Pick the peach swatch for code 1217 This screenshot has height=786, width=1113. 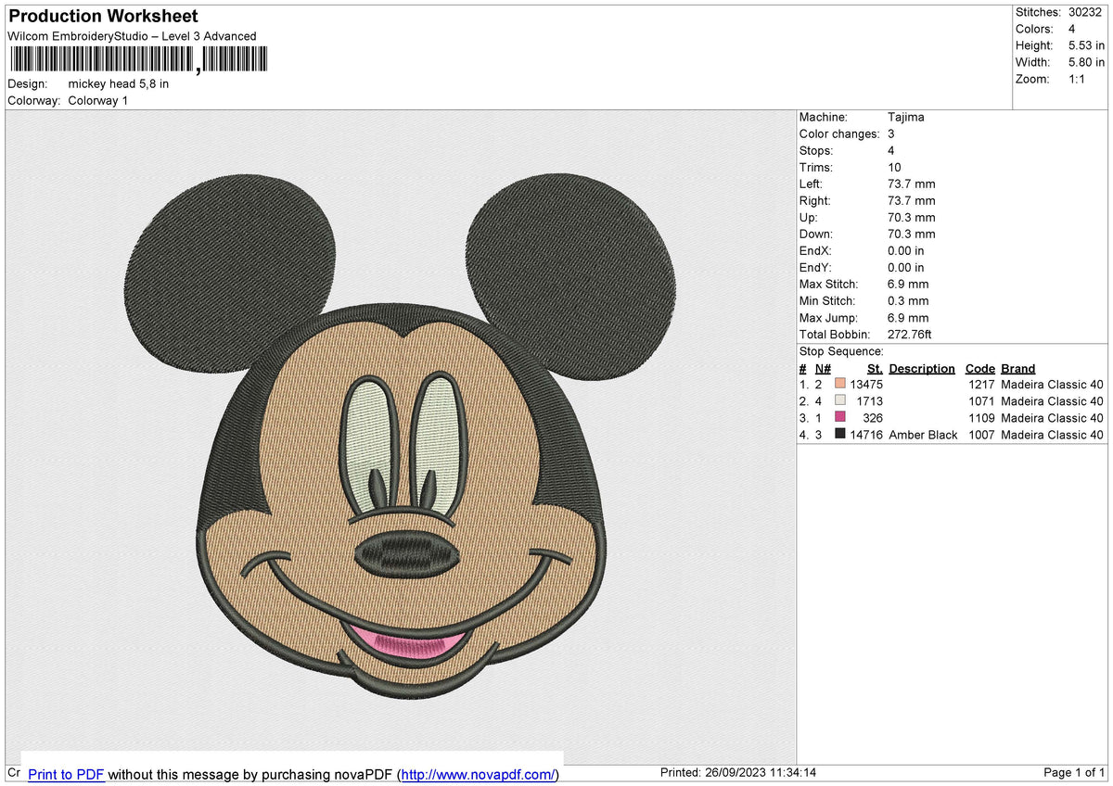pyautogui.click(x=840, y=383)
